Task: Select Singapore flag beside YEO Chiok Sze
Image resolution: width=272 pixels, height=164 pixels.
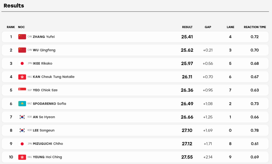Action: pyautogui.click(x=22, y=90)
